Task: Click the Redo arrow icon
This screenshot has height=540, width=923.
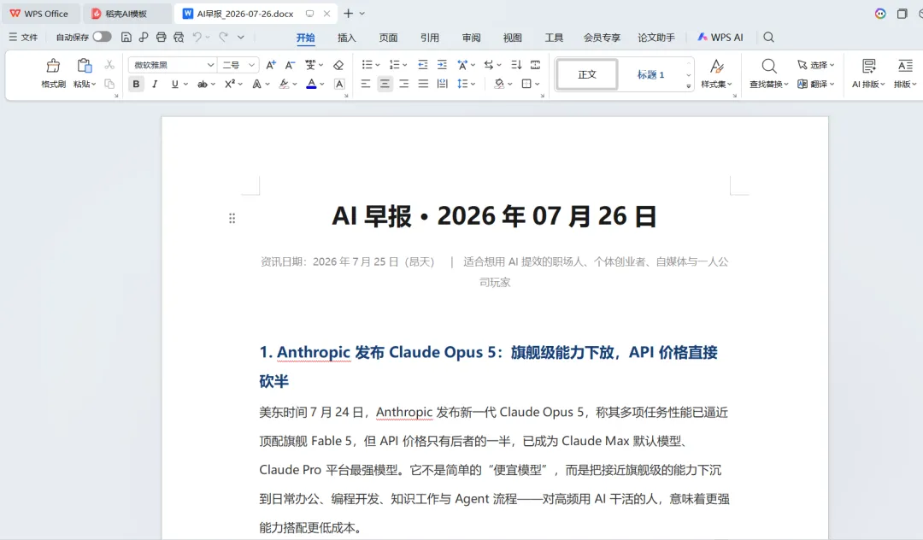Action: (223, 37)
